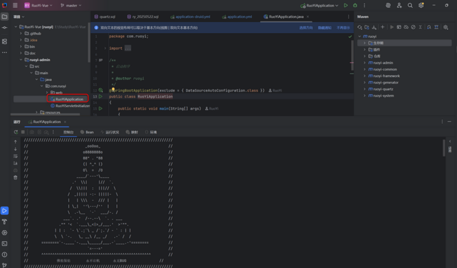Stop the running RuoYiApplication process

[x=23, y=132]
